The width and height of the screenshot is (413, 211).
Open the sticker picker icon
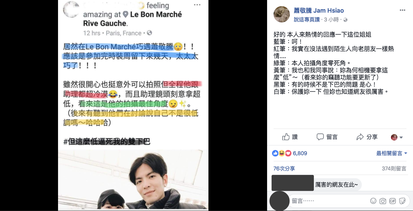(x=402, y=201)
